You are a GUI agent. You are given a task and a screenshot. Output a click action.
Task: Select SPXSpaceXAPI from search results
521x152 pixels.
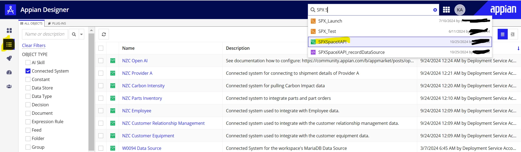point(400,42)
